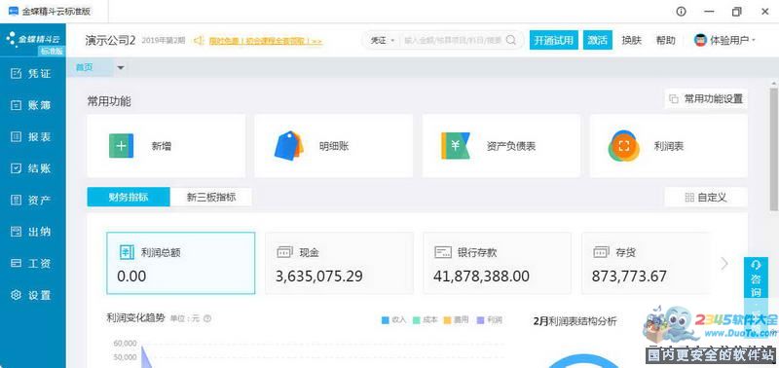Open the 结账 sidebar module

click(32, 168)
